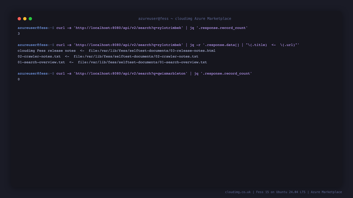Click the red close window button

(19, 19)
